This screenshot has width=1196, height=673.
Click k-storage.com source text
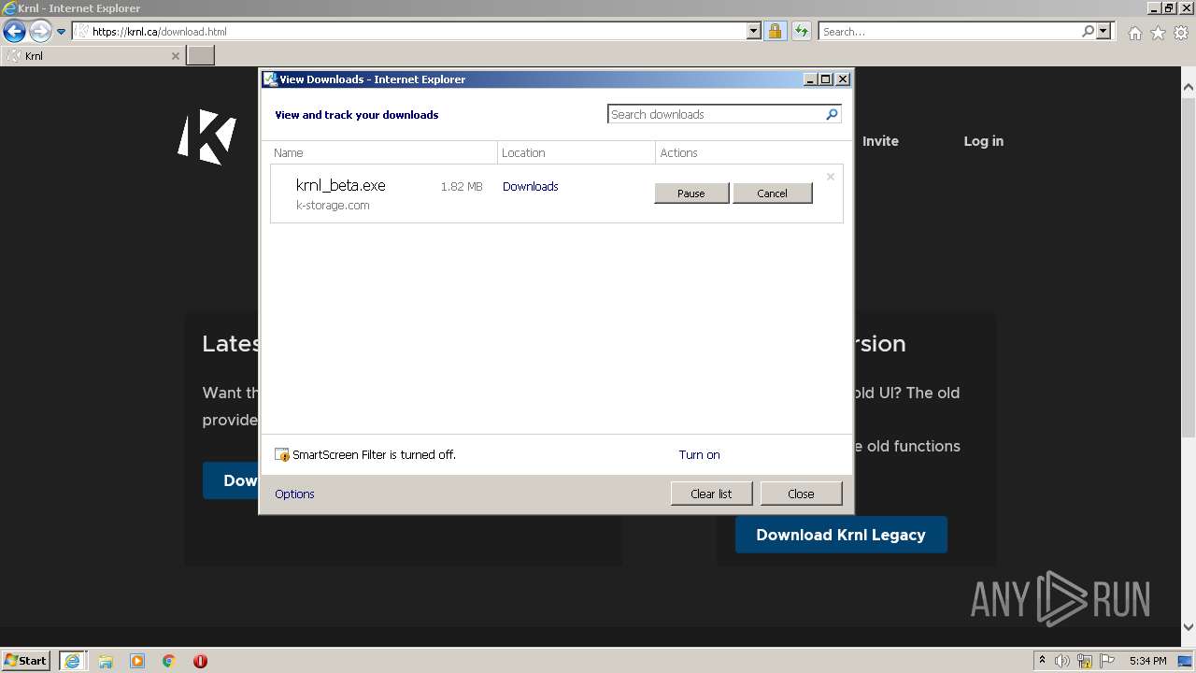click(333, 205)
